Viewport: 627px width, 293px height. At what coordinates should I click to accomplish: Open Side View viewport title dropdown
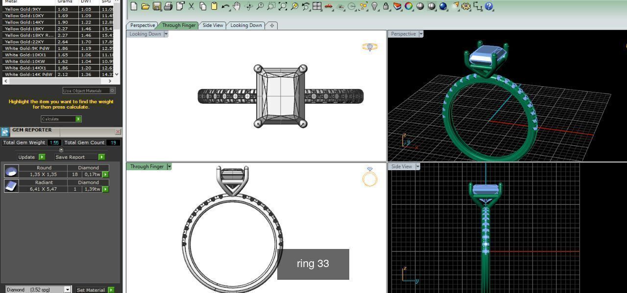click(x=418, y=166)
